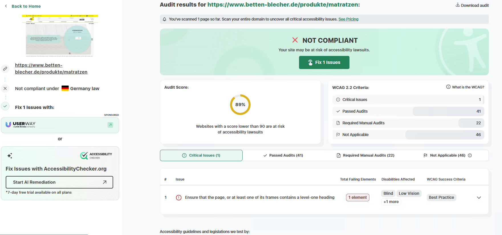Click the Fix 1 Issues button
Viewport: 502px width, 235px height.
(324, 62)
